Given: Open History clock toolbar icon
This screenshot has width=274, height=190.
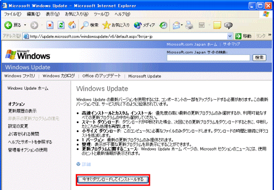Looking at the screenshot, I should click(x=163, y=25).
